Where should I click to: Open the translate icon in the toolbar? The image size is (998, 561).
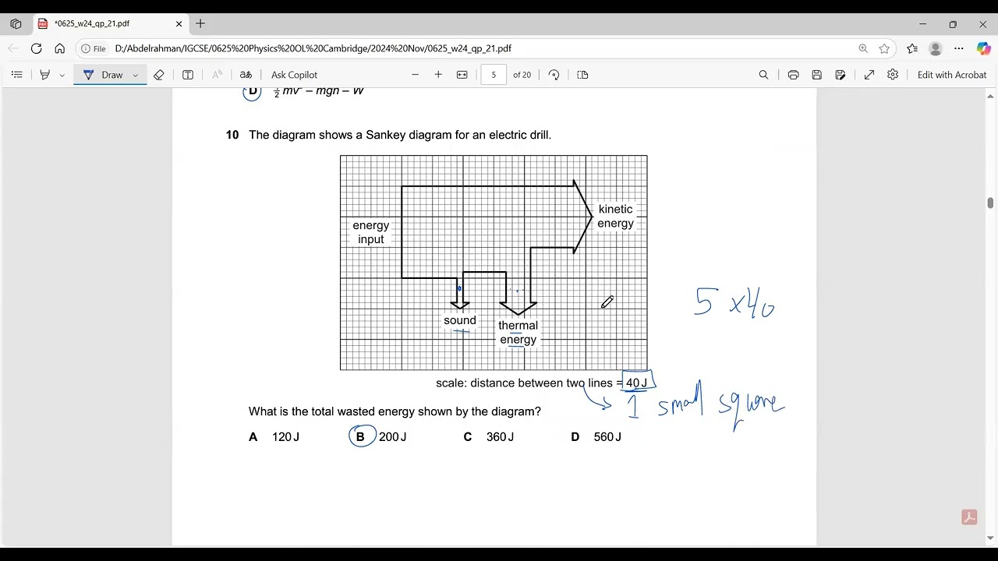(x=246, y=75)
